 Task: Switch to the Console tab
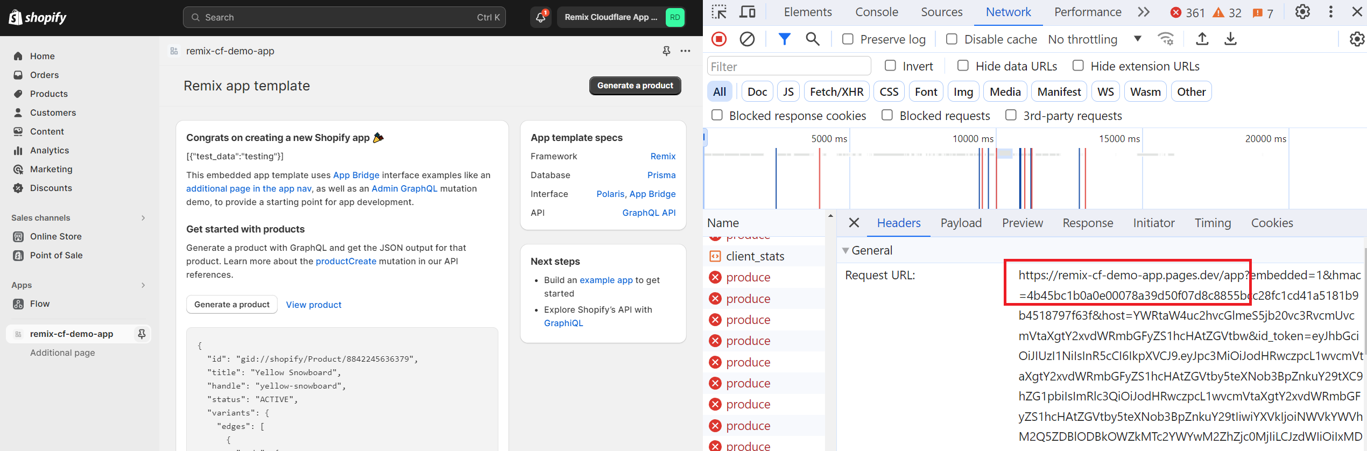tap(877, 12)
